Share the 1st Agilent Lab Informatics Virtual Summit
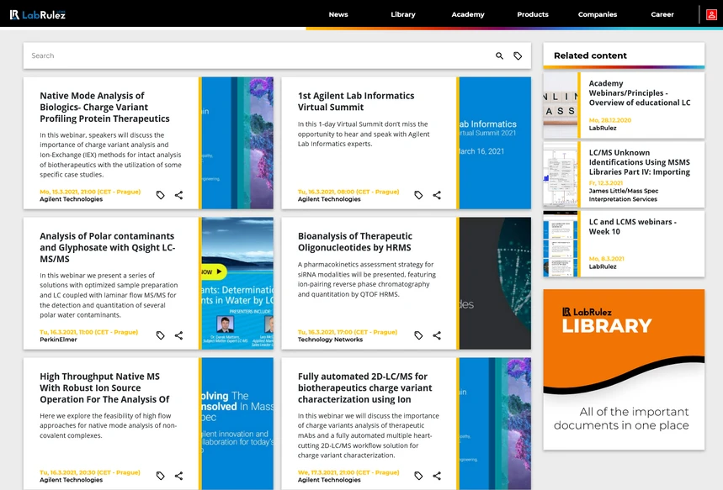Viewport: 723px width, 490px height. 437,195
